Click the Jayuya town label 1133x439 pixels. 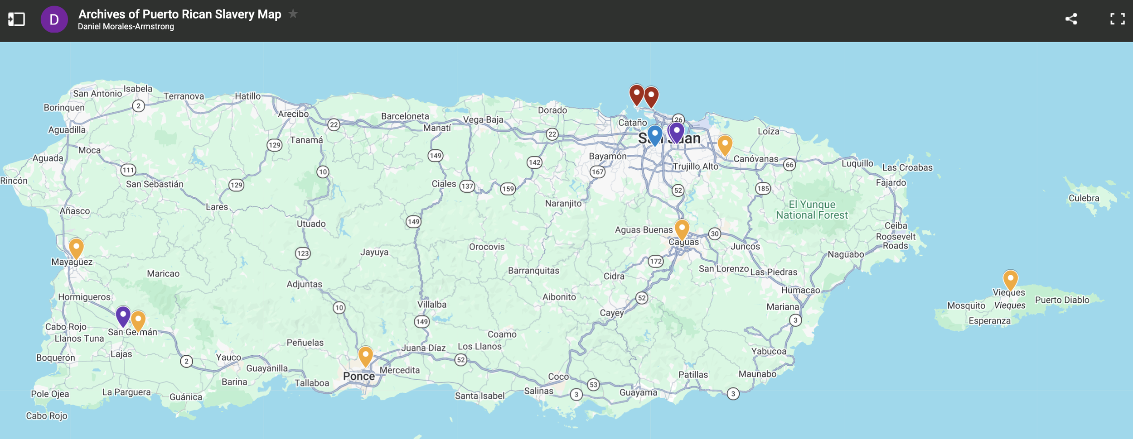[x=374, y=252]
